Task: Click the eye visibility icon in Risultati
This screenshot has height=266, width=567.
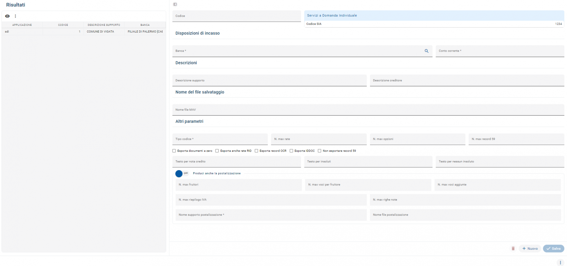Action: 7,16
